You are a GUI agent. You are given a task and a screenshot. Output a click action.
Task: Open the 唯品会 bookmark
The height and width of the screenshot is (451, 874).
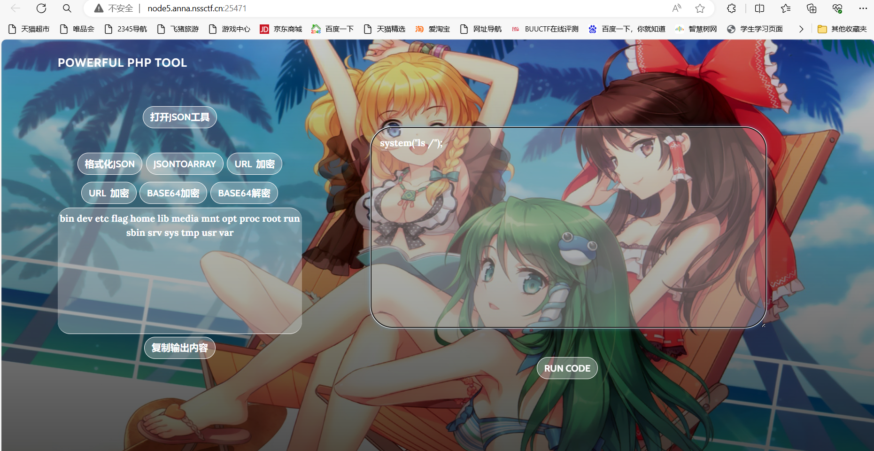click(x=77, y=29)
